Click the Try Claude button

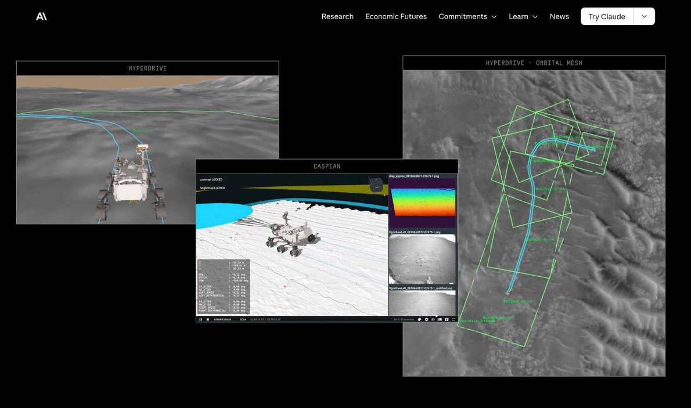pyautogui.click(x=606, y=16)
